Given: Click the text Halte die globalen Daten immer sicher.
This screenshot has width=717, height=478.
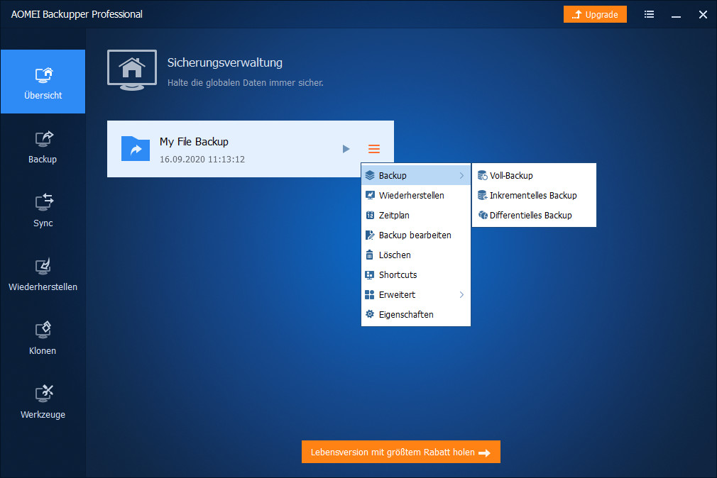Looking at the screenshot, I should coord(245,83).
